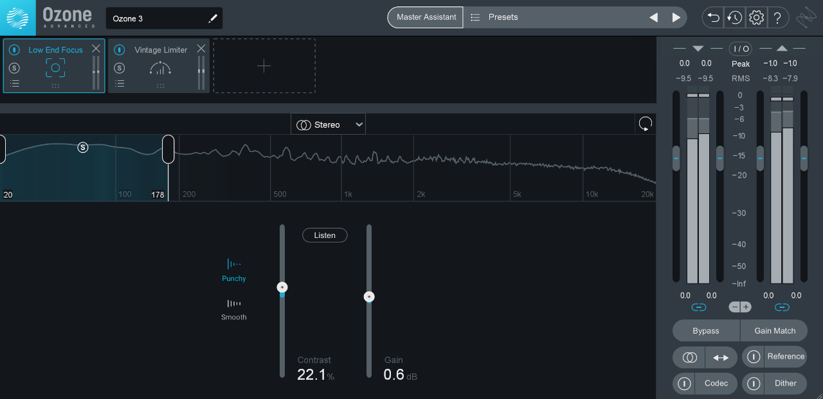Click the Master Assistant button

click(x=426, y=17)
